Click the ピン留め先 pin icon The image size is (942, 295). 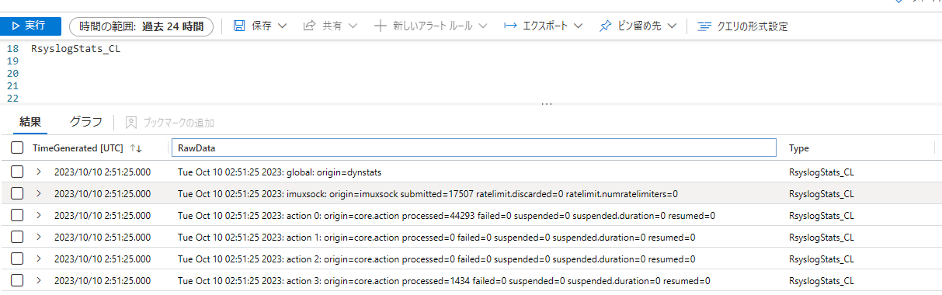coord(606,26)
